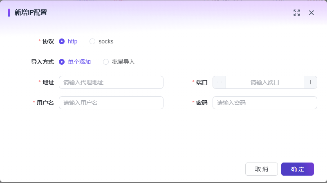Select 单个添加 import method
The height and width of the screenshot is (183, 327).
62,62
